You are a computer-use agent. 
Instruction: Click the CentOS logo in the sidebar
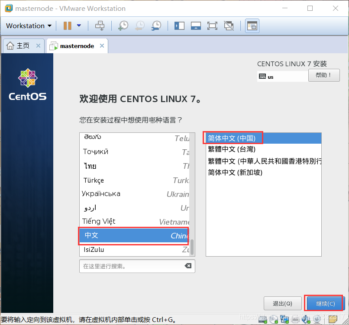[x=28, y=84]
